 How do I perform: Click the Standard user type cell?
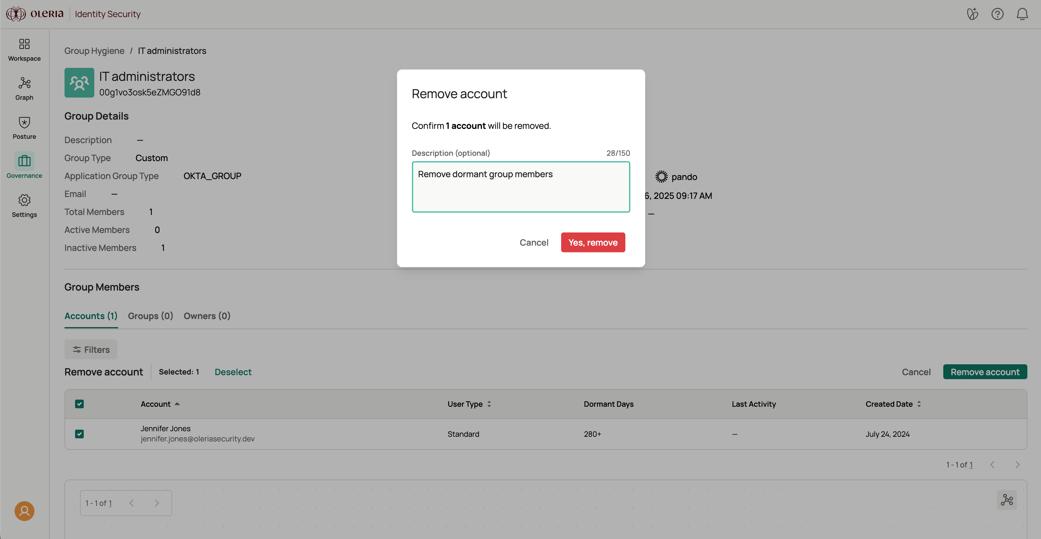pos(463,434)
